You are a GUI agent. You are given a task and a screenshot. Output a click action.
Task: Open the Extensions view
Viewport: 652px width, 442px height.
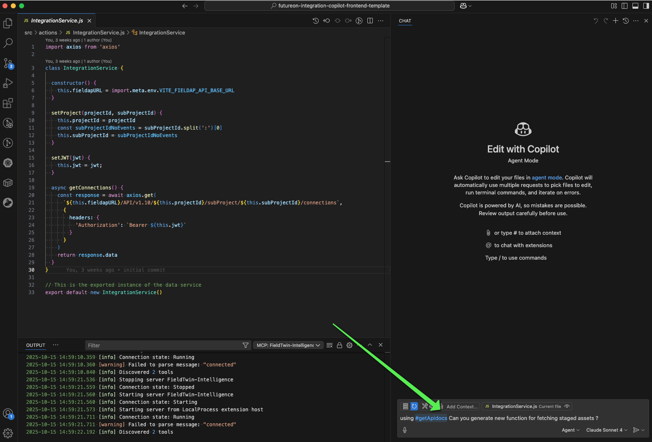[x=8, y=103]
